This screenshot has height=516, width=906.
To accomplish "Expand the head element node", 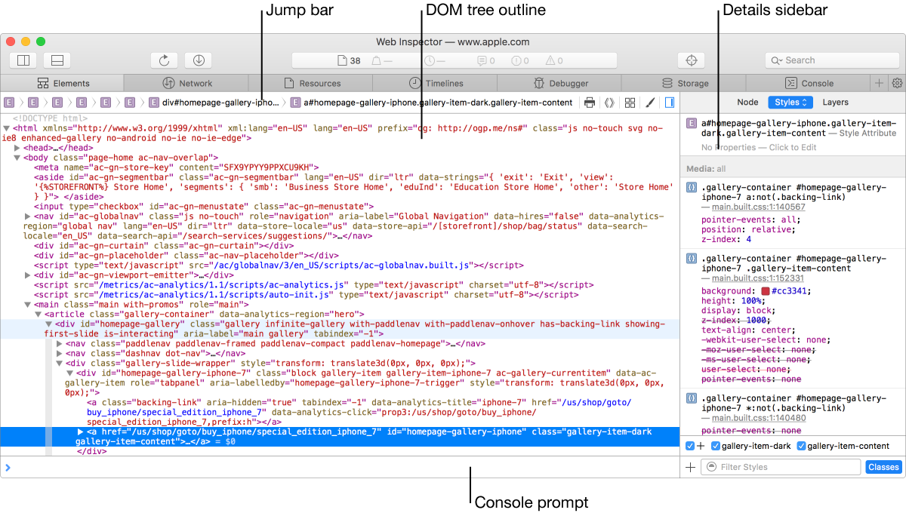I will pos(17,148).
